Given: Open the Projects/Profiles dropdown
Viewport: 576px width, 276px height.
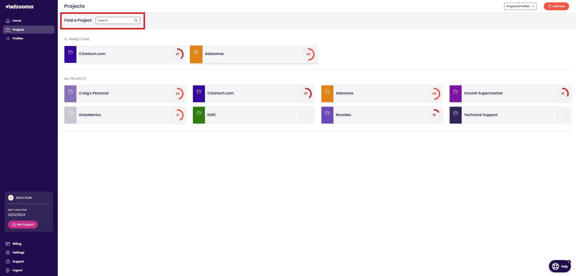Looking at the screenshot, I should point(520,6).
